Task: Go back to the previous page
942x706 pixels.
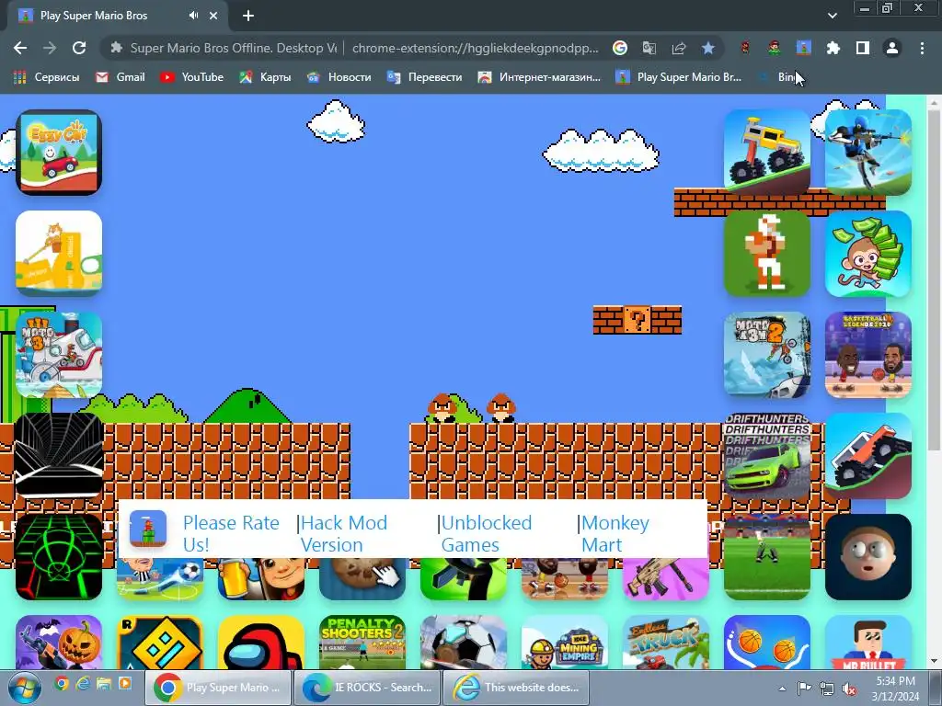Action: pos(20,48)
